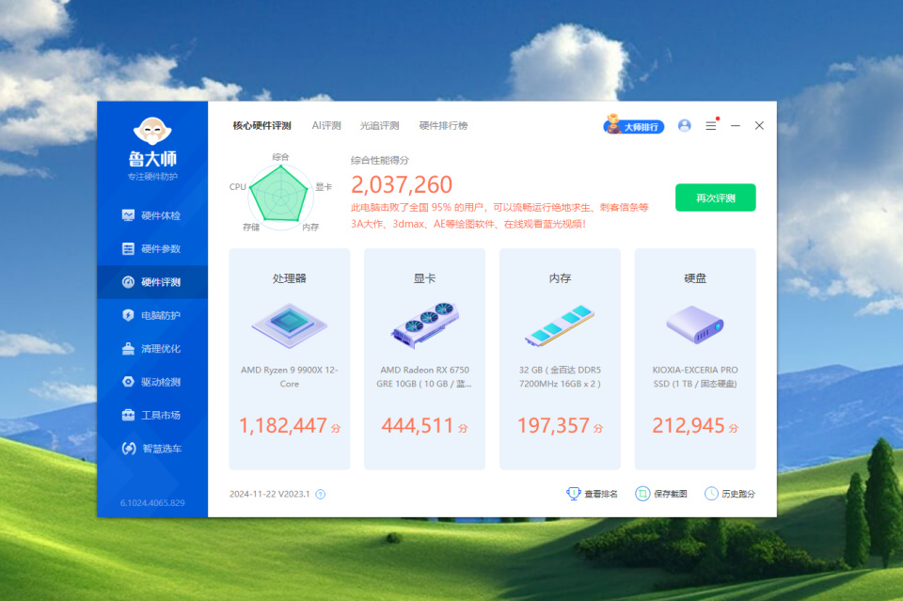Open 硬件参数 in the sidebar

point(152,248)
